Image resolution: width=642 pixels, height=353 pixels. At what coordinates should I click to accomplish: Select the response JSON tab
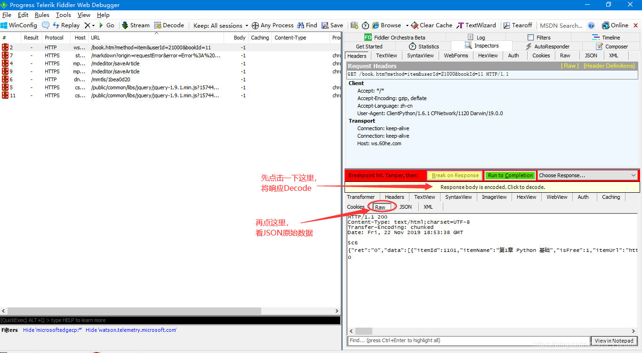point(405,207)
